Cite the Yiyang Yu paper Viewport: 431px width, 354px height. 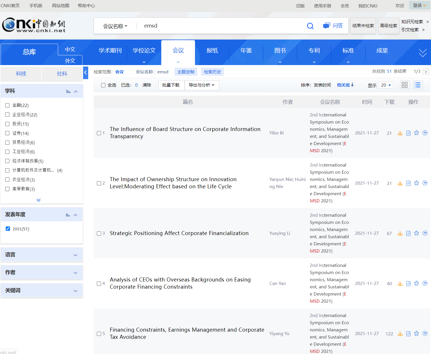tap(425, 333)
